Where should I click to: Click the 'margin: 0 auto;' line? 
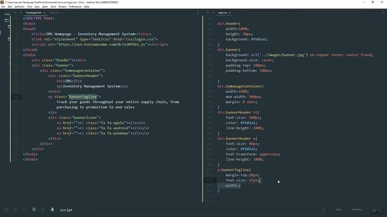pos(241,102)
